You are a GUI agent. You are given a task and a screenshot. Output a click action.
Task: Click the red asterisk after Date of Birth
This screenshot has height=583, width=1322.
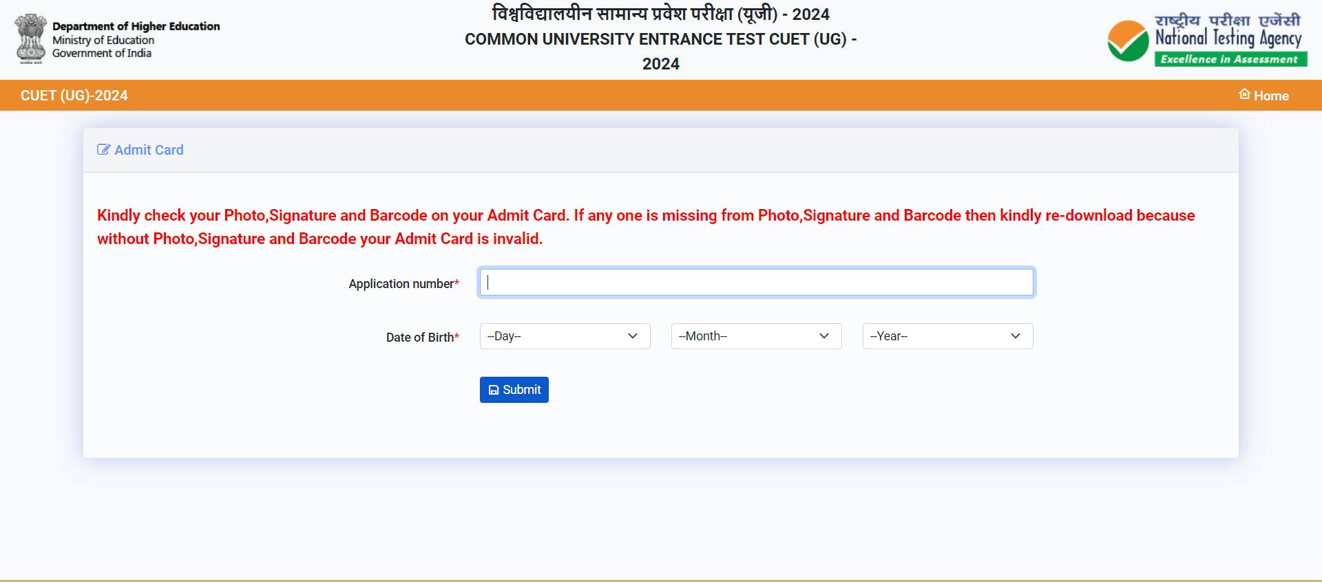(x=457, y=337)
